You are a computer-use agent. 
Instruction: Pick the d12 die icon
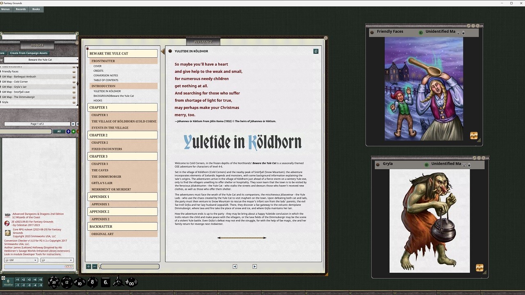[67, 282]
